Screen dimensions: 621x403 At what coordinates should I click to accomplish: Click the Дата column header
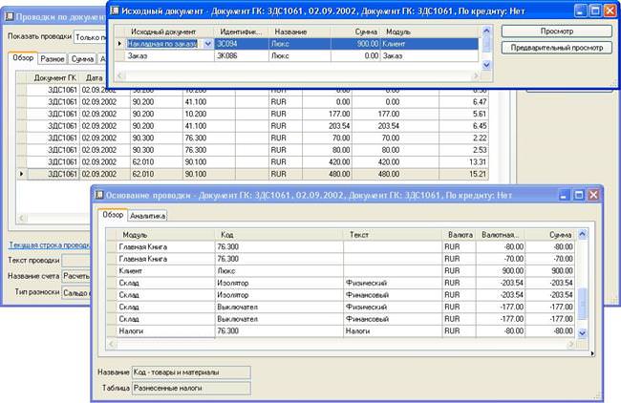tap(95, 77)
